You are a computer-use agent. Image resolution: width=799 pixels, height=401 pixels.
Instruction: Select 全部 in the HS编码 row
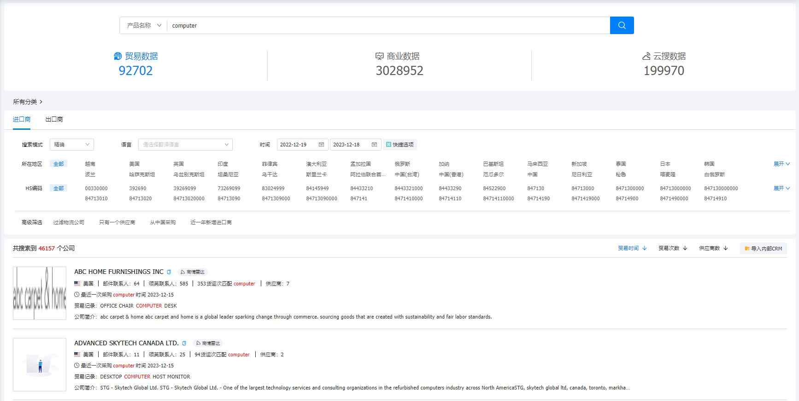coord(59,188)
